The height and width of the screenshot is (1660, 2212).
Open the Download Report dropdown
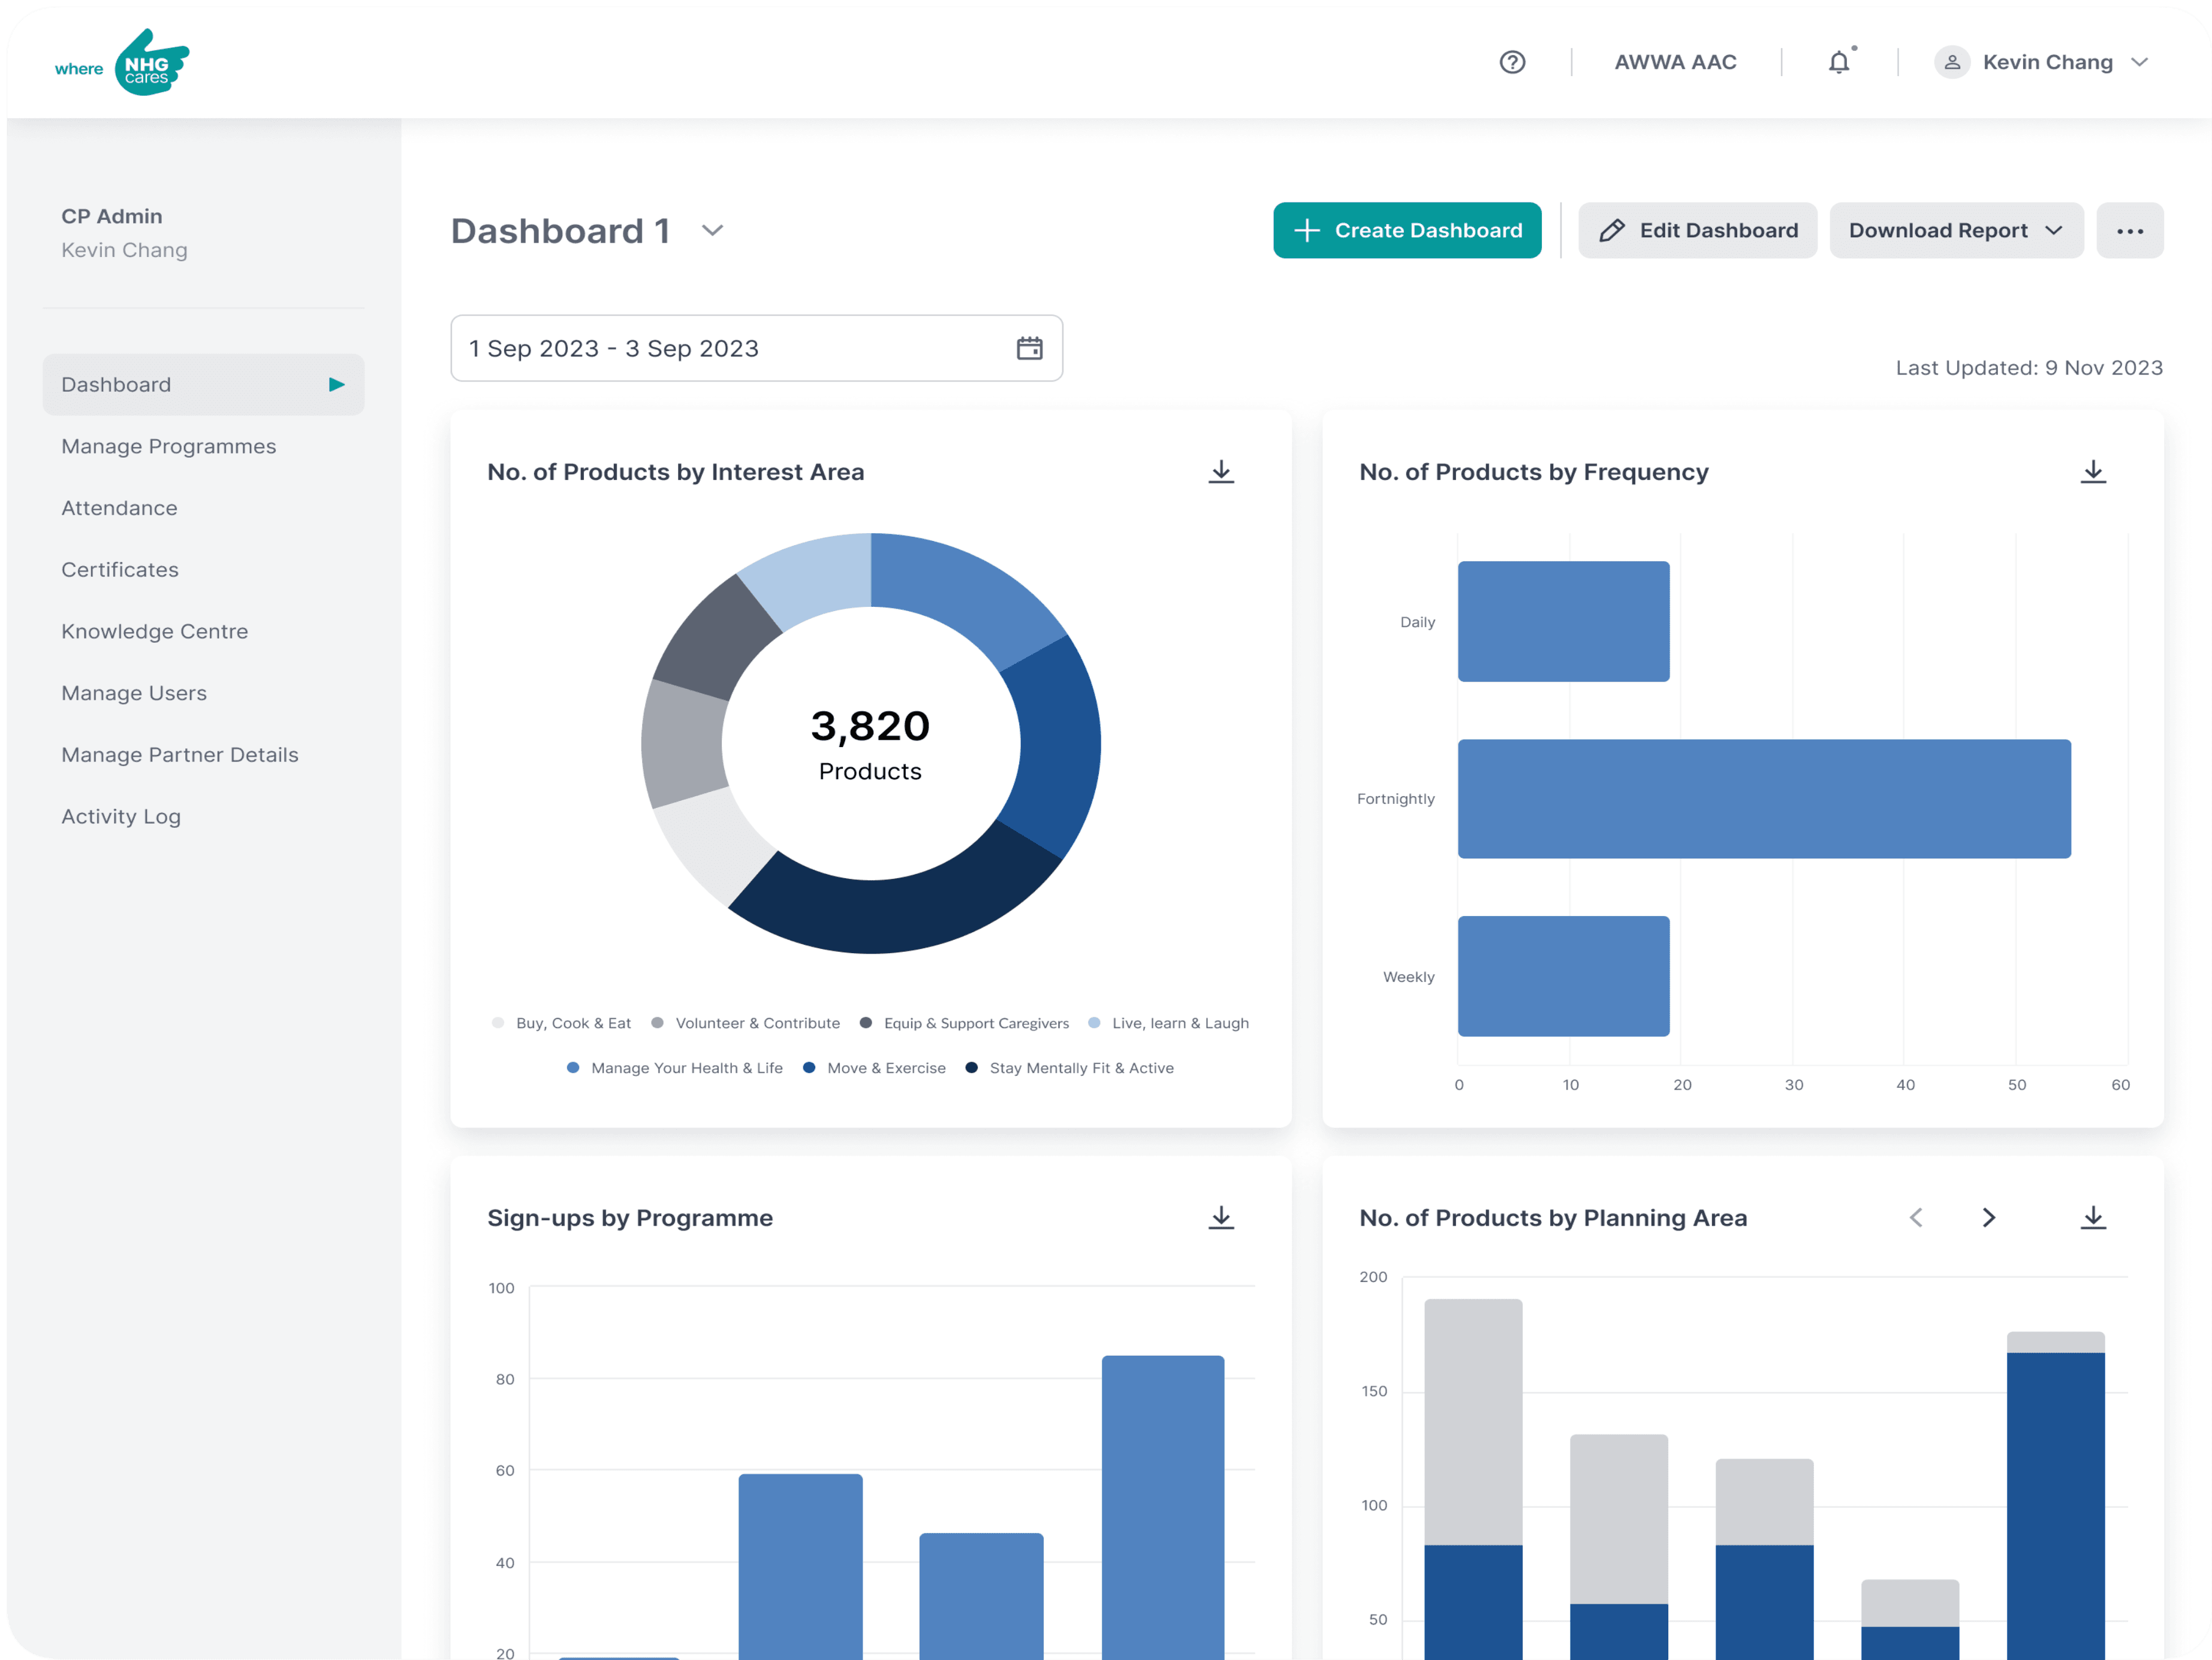pos(1956,231)
